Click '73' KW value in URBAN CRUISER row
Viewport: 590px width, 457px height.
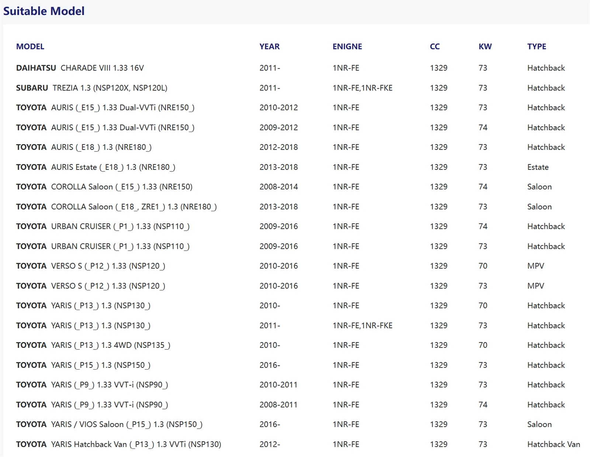click(x=483, y=246)
